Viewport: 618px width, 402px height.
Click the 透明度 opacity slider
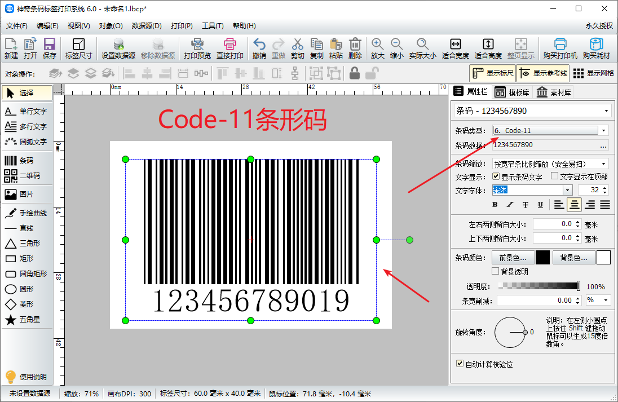539,286
